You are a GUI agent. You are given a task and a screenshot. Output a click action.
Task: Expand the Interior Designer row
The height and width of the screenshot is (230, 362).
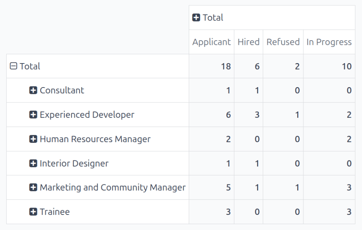pyautogui.click(x=33, y=163)
